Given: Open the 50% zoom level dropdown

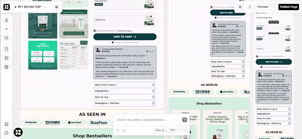Looking at the screenshot, I should tap(174, 130).
